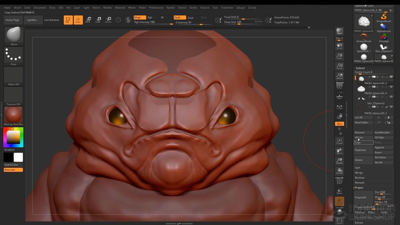Viewport: 400px width, 225px height.
Task: Open the Texture Off selector
Action: tap(14, 96)
